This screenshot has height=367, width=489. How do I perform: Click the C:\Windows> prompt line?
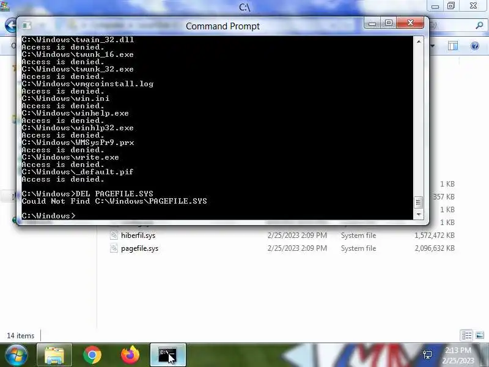(x=49, y=216)
